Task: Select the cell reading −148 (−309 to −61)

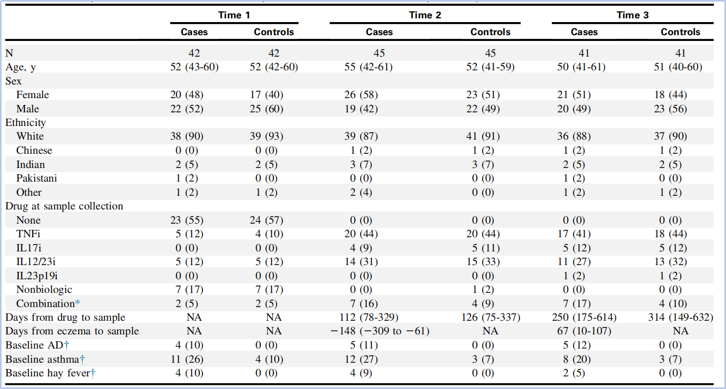Action: 379,331
